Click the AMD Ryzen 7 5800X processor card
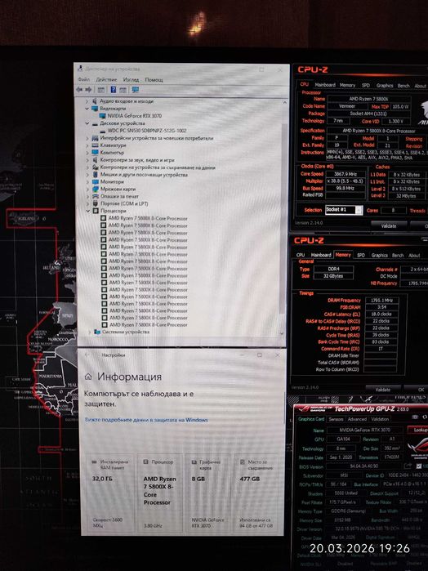 click(160, 493)
